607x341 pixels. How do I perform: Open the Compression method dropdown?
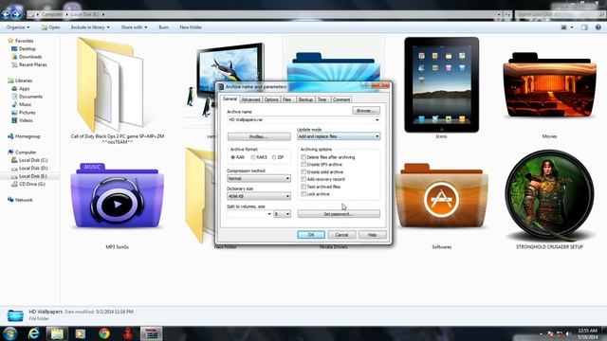pyautogui.click(x=259, y=179)
